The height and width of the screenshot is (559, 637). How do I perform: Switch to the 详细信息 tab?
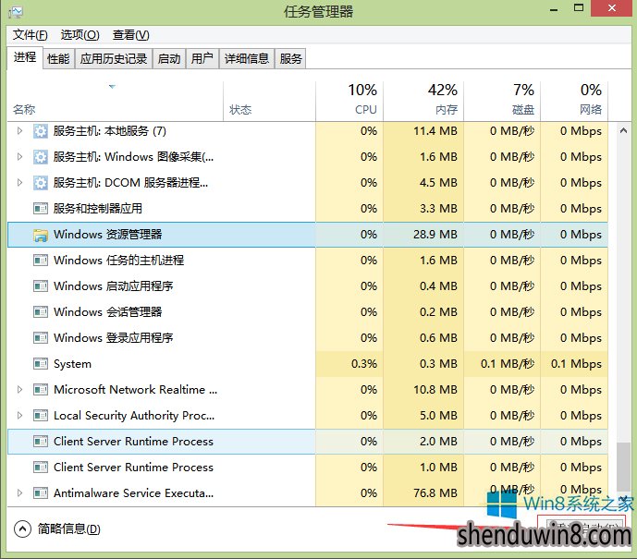(x=247, y=59)
